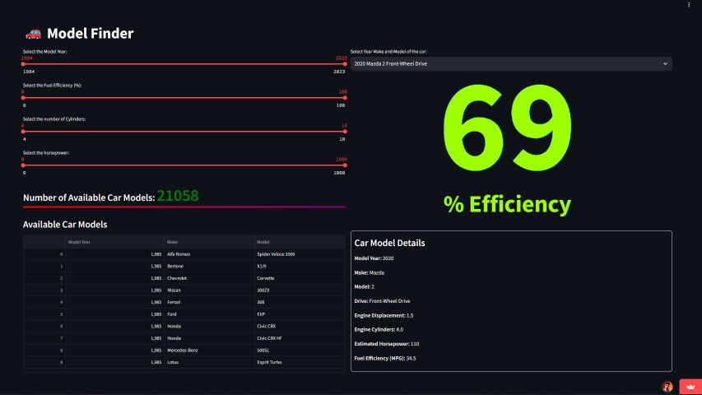The width and height of the screenshot is (702, 395).
Task: Click the Cylinders slider minimum handle
Action: (23, 132)
